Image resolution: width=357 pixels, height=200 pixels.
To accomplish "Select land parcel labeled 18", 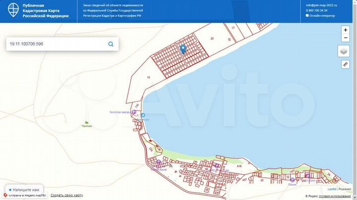I will point(148,78).
